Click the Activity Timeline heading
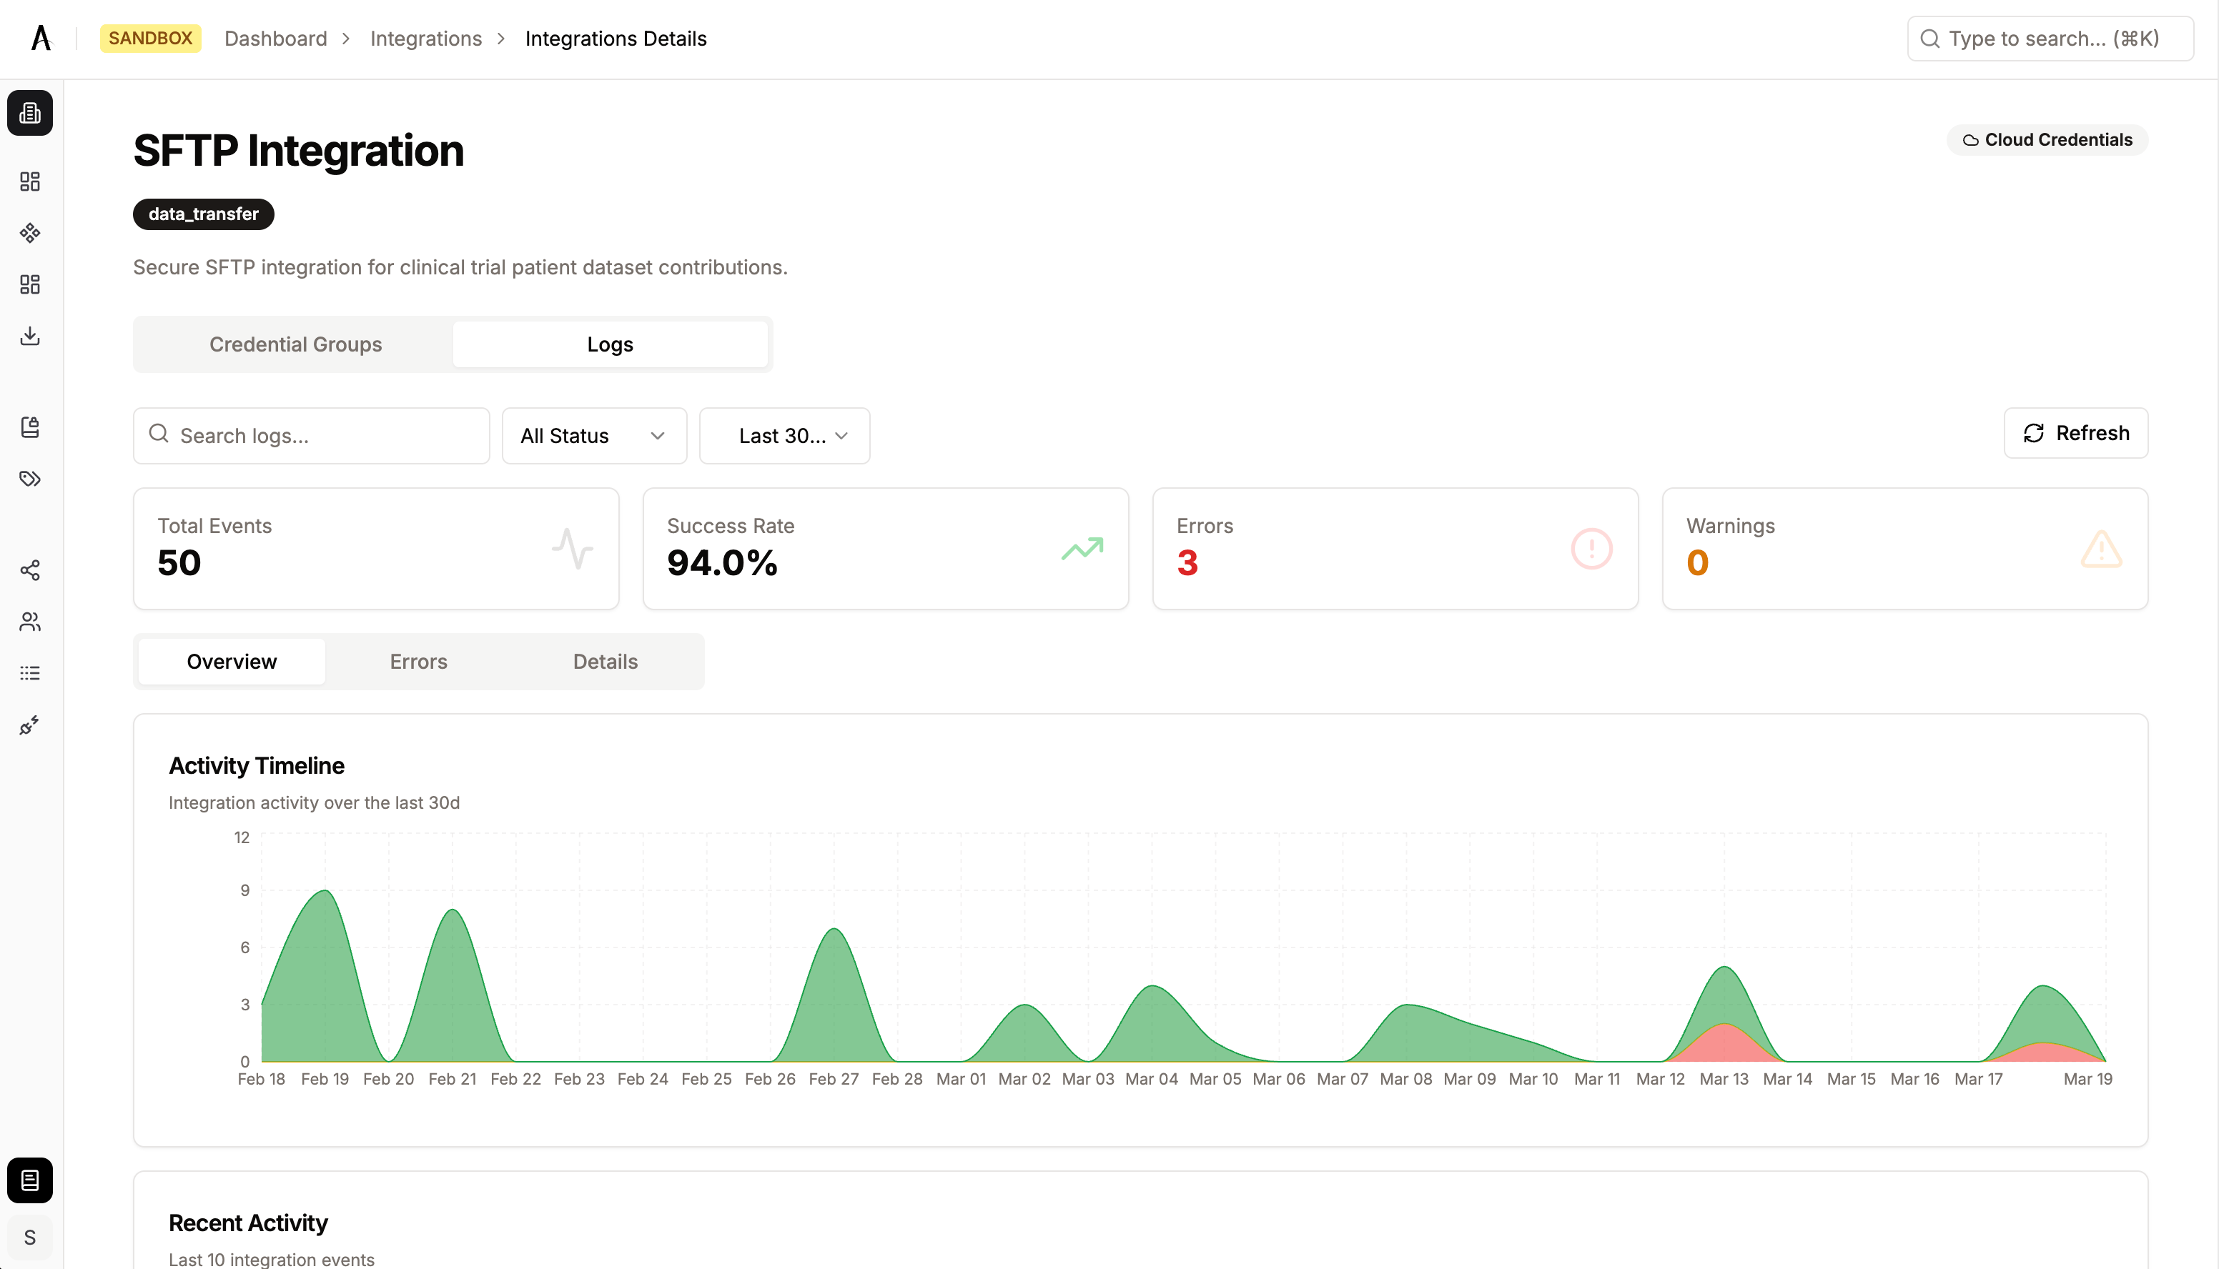2219x1269 pixels. pos(257,765)
